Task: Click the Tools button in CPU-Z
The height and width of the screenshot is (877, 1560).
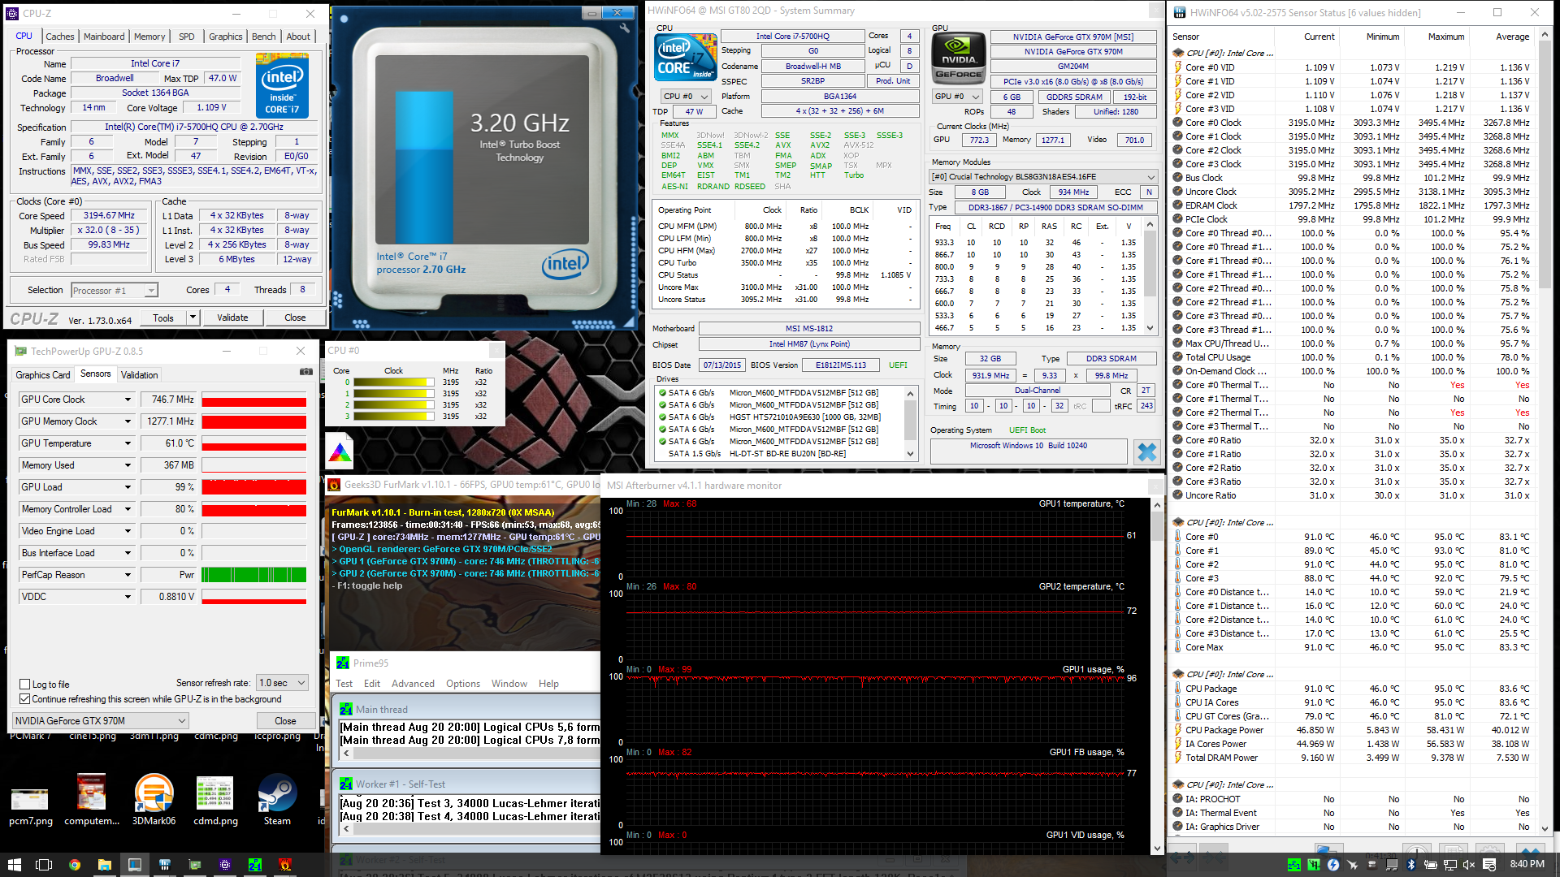Action: pos(163,318)
